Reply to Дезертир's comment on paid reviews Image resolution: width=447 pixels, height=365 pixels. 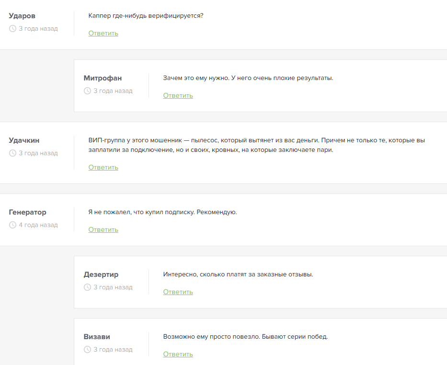pos(178,292)
